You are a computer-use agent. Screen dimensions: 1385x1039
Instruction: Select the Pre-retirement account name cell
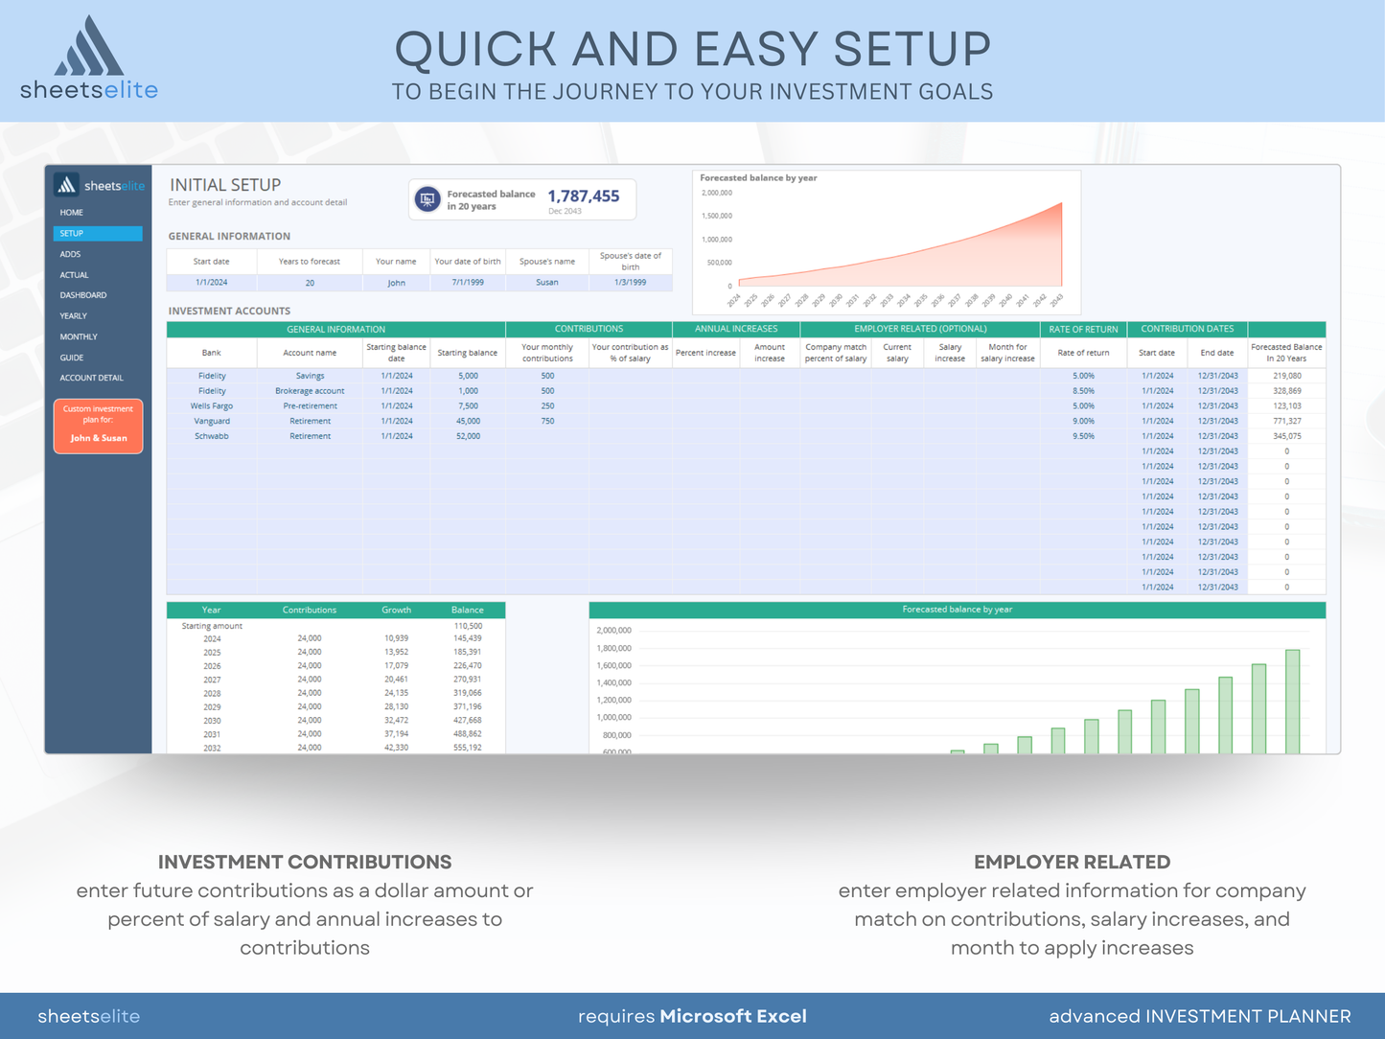[310, 406]
